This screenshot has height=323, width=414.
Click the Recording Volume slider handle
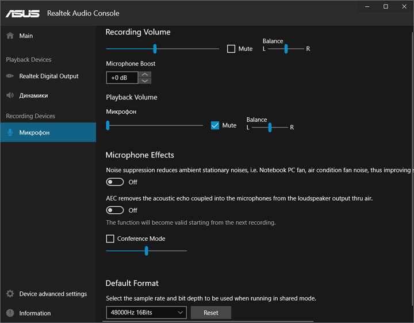[155, 49]
